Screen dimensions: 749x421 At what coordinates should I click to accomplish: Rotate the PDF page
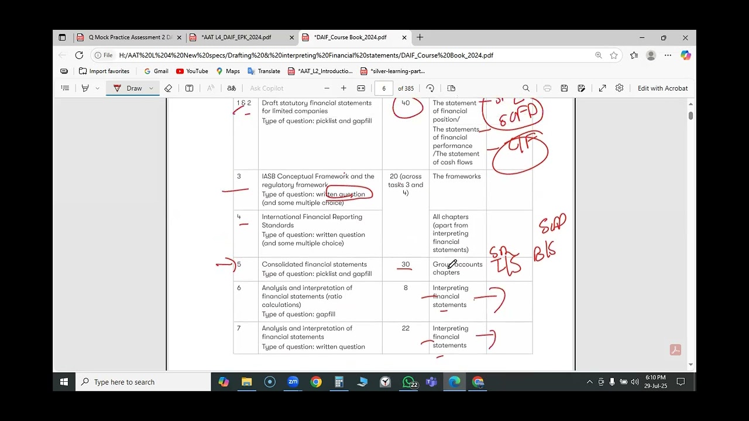430,88
